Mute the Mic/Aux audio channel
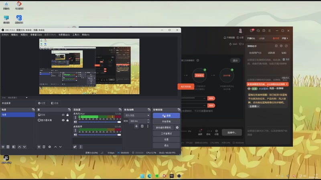 pyautogui.click(x=75, y=122)
